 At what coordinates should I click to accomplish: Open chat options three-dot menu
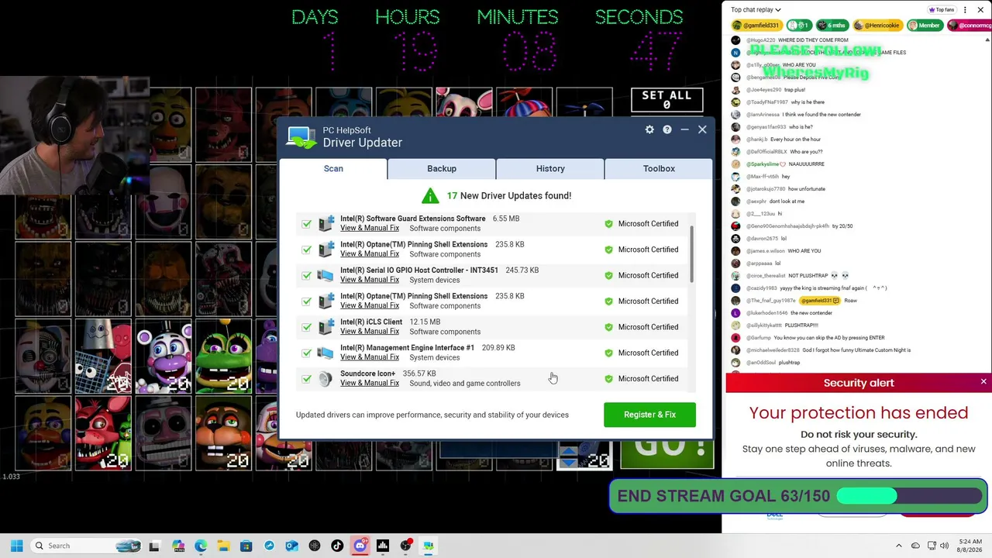click(x=966, y=10)
